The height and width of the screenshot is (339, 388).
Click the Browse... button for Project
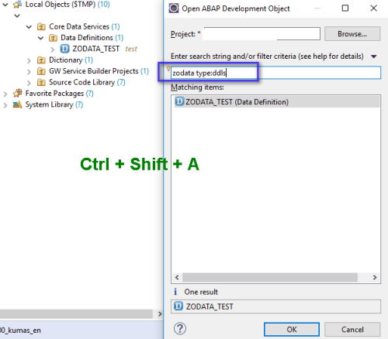pyautogui.click(x=352, y=34)
